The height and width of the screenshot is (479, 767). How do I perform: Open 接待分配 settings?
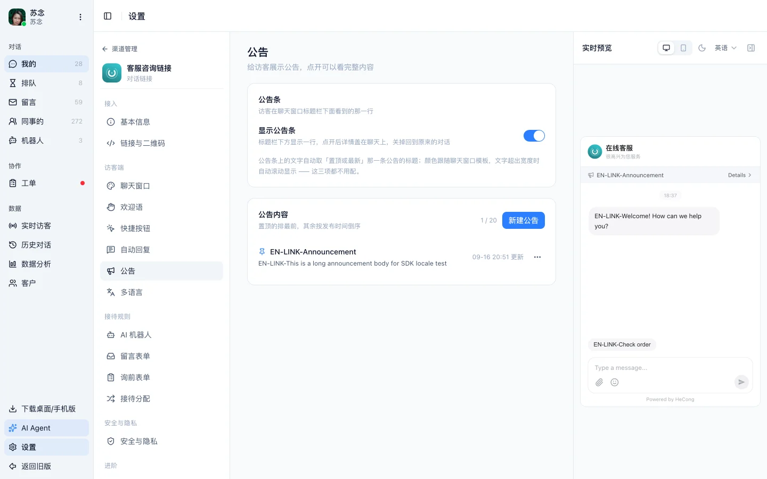pos(161,399)
